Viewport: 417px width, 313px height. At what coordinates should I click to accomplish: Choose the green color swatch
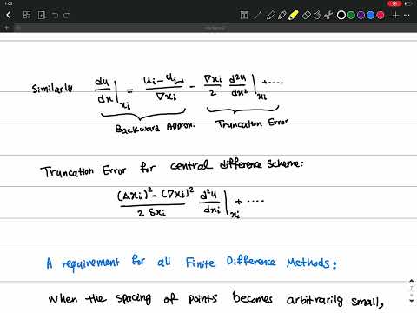pos(351,15)
